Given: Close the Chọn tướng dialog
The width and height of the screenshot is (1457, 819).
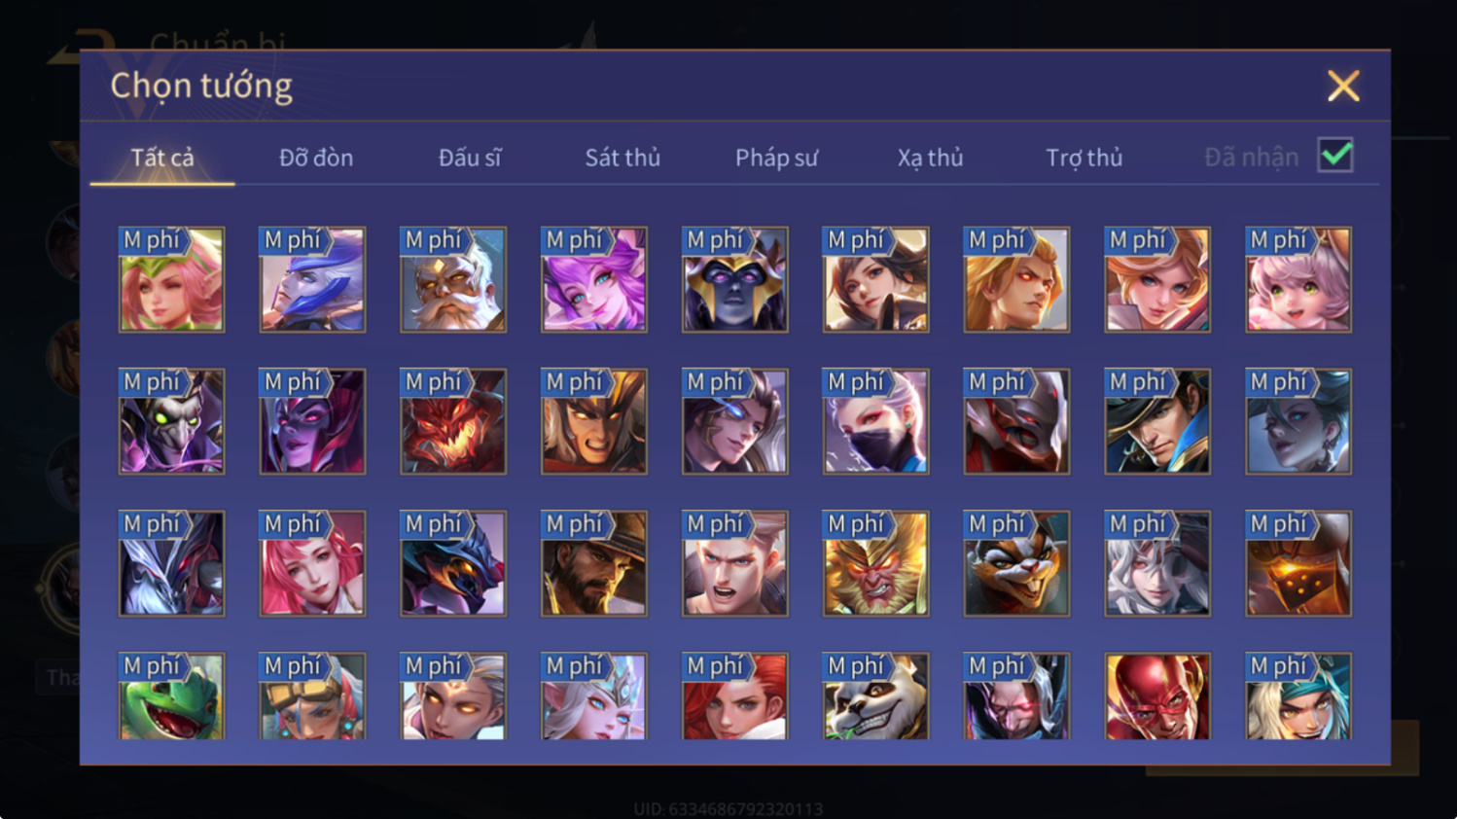Looking at the screenshot, I should (1343, 87).
